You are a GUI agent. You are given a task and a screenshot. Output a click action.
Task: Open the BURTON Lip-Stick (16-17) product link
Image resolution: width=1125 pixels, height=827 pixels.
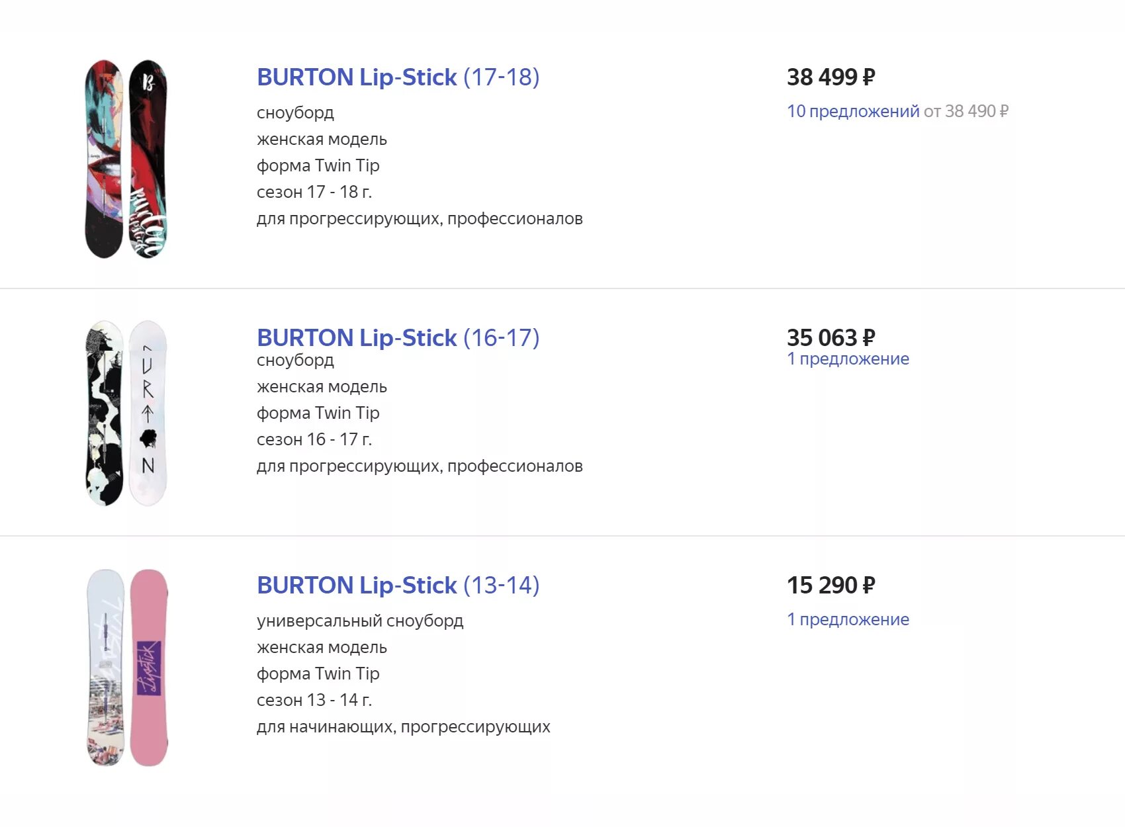[x=398, y=338]
